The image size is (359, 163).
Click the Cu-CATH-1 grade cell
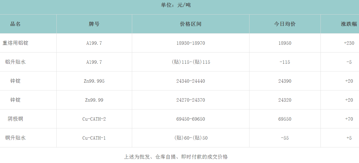pyautogui.click(x=94, y=138)
